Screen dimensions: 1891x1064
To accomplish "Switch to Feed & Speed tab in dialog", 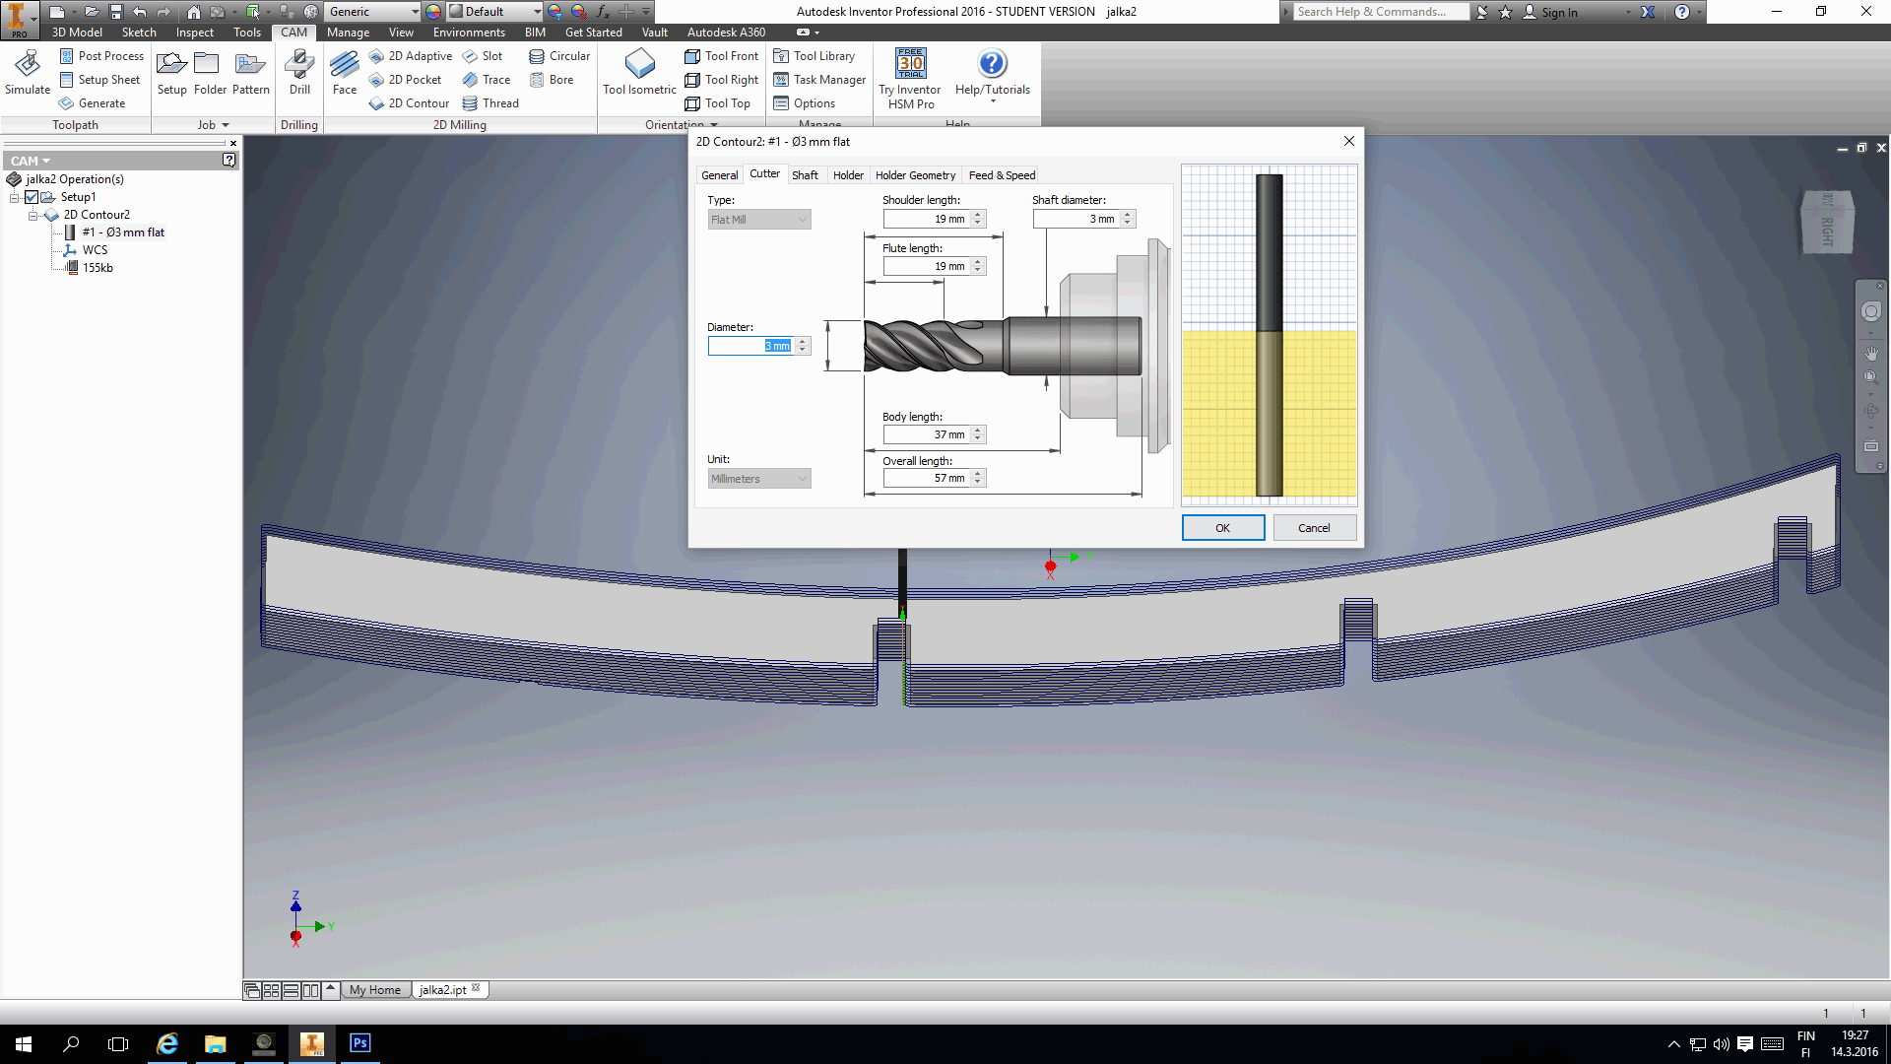I will (1002, 174).
